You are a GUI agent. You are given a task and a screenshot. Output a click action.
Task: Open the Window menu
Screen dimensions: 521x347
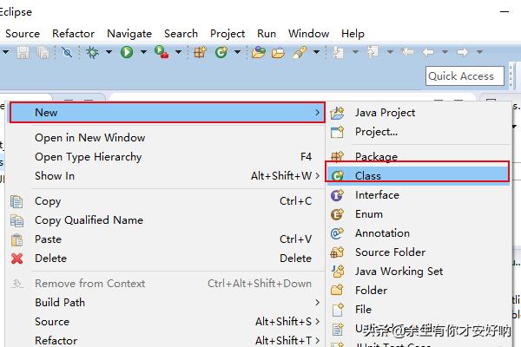[x=308, y=34]
